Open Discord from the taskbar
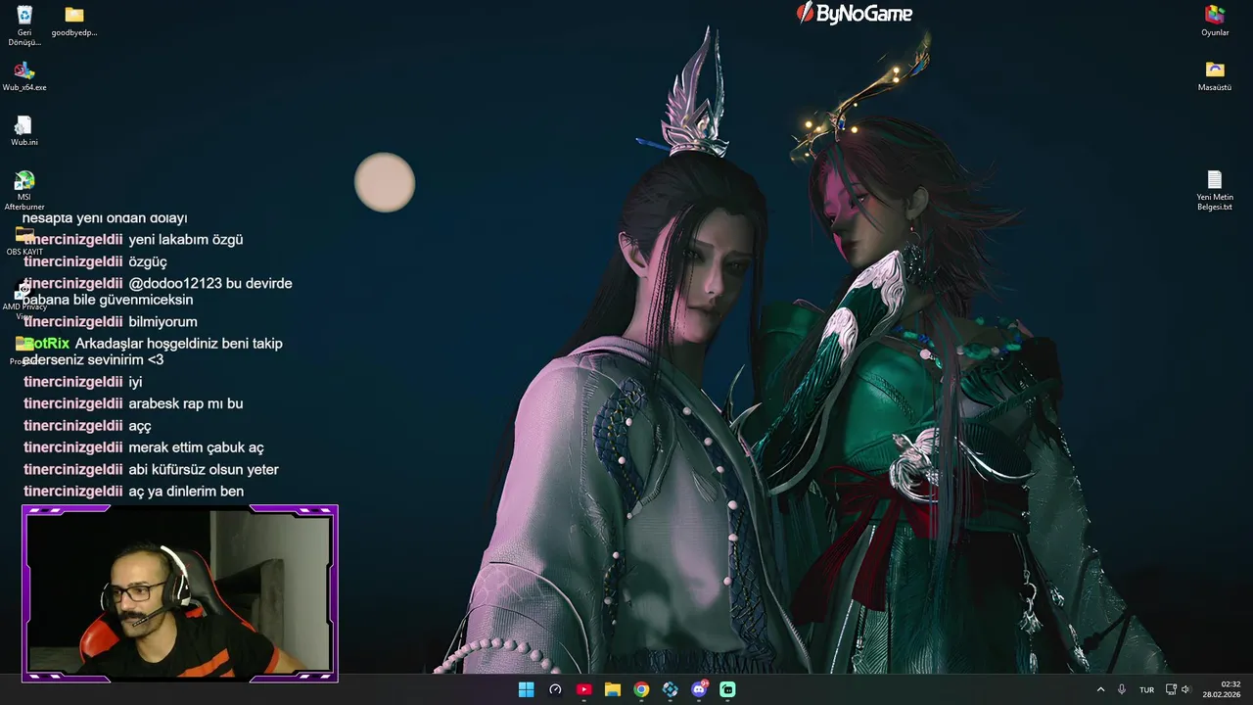The height and width of the screenshot is (705, 1253). pyautogui.click(x=699, y=689)
